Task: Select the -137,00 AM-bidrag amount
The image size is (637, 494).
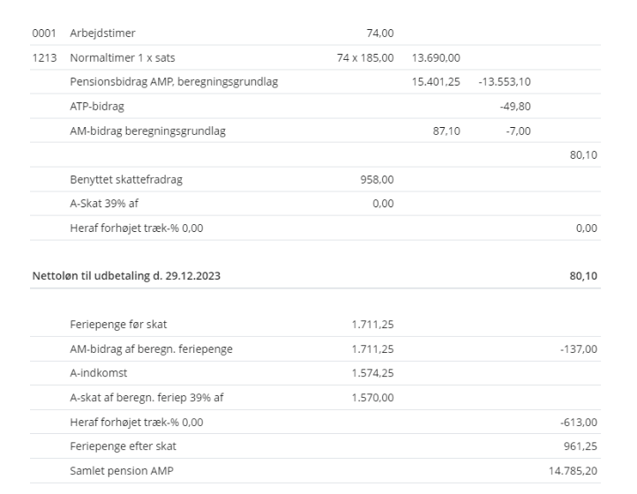Action: click(x=578, y=349)
